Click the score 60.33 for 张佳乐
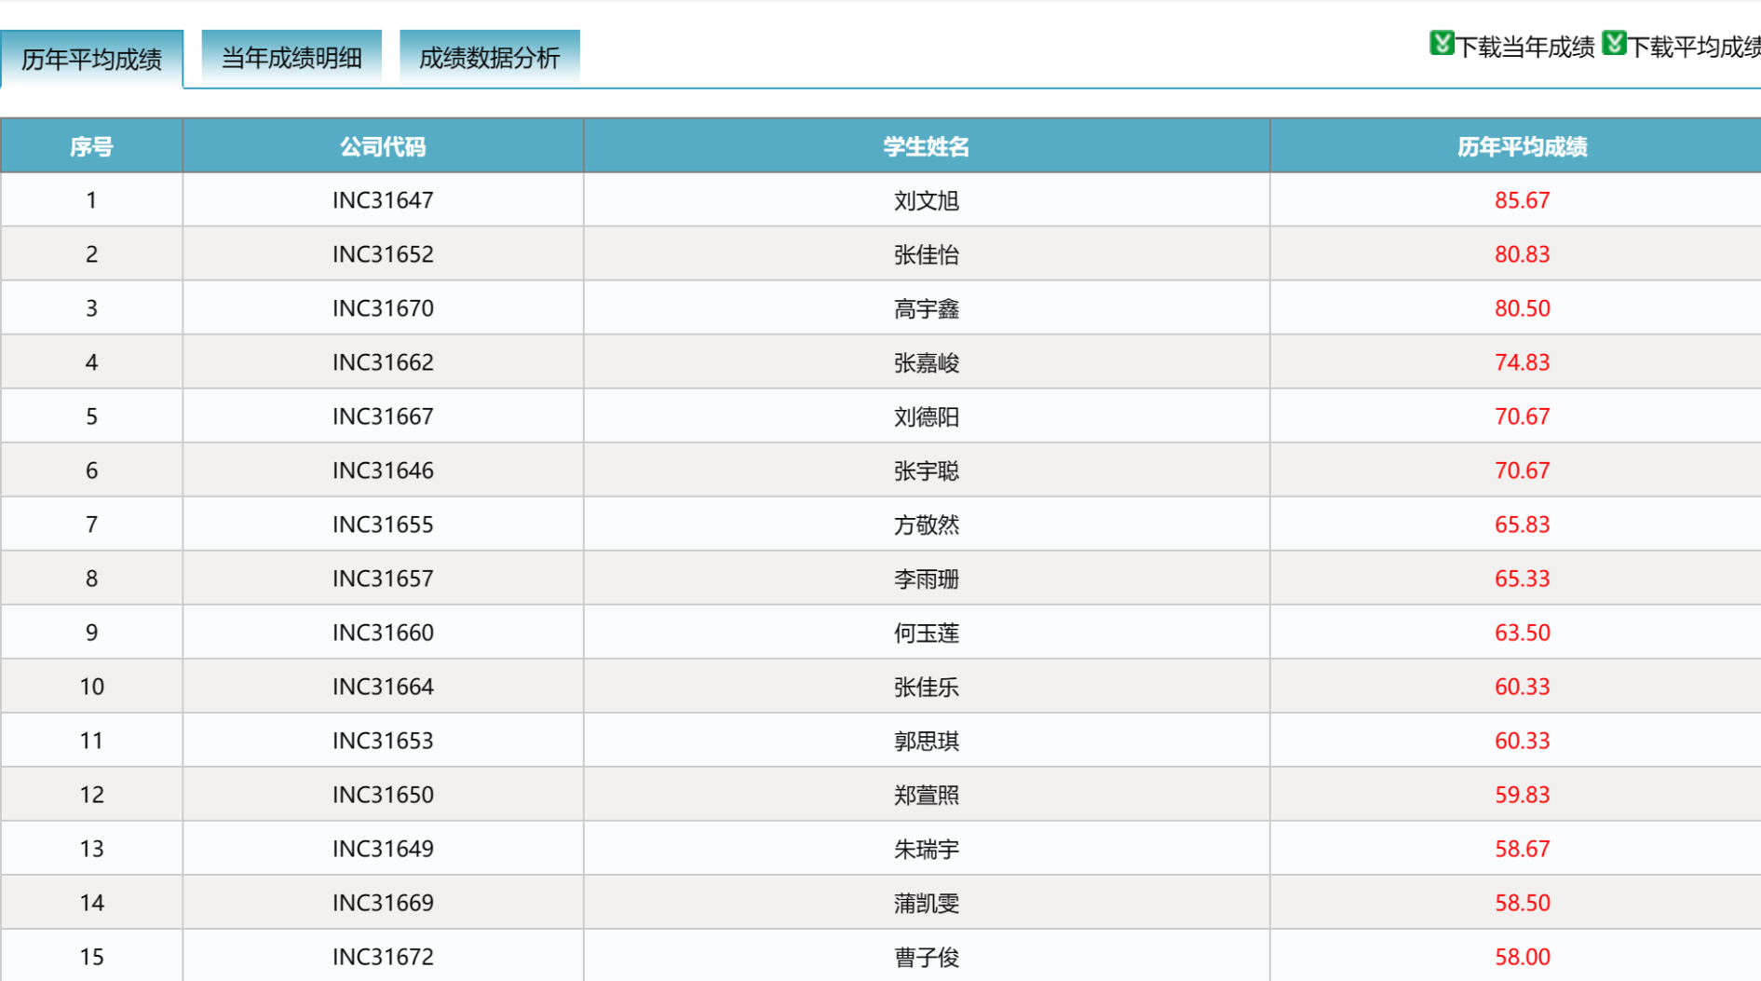Viewport: 1761px width, 981px height. pos(1522,687)
